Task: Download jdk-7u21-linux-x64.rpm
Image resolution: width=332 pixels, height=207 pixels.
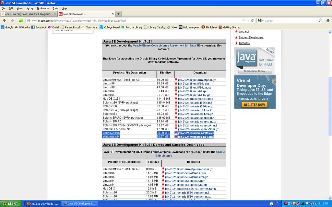Action: (193, 91)
